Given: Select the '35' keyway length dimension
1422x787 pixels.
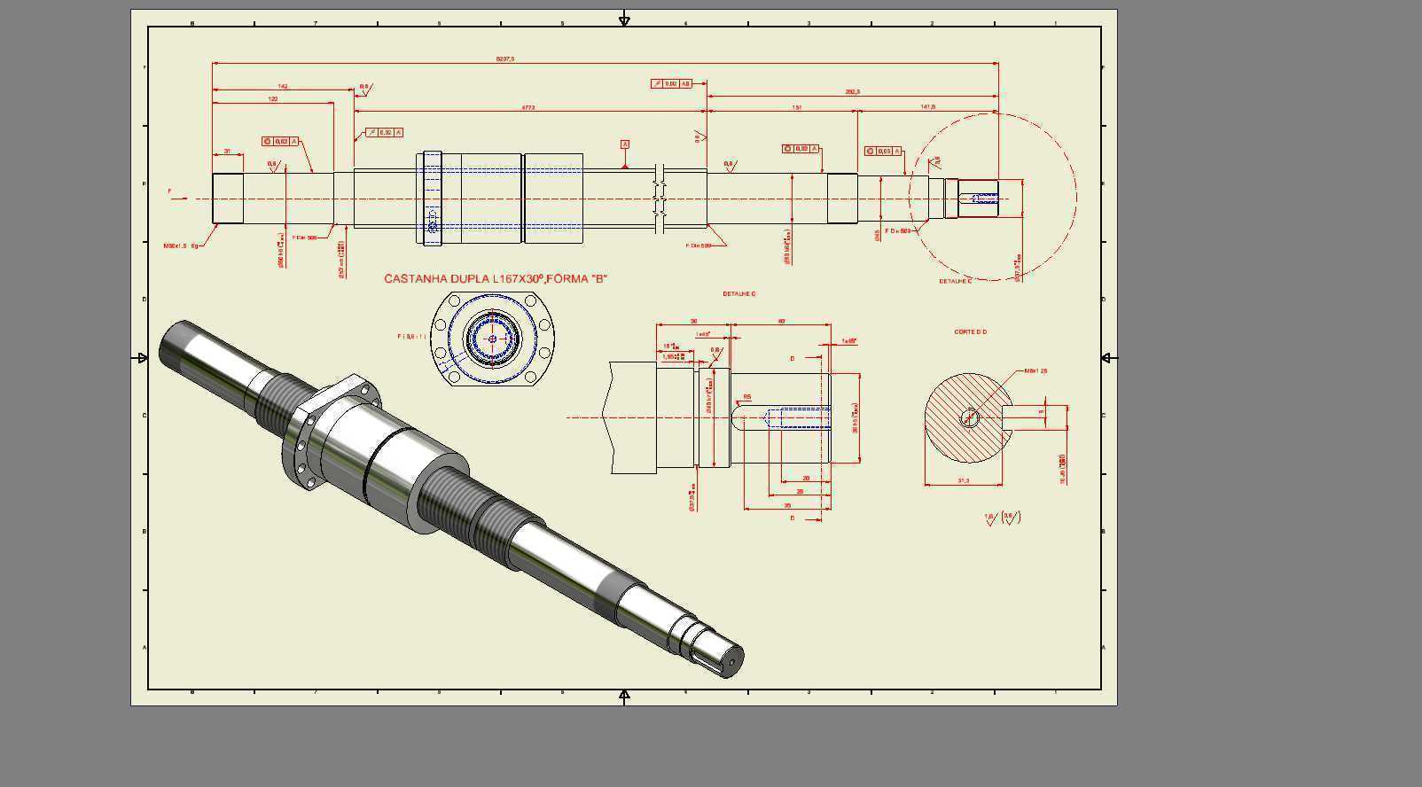Looking at the screenshot, I should (x=787, y=505).
